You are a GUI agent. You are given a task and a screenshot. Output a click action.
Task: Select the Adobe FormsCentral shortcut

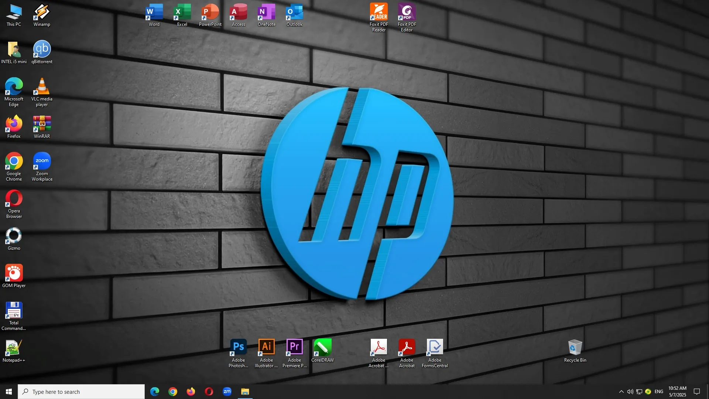pyautogui.click(x=435, y=354)
